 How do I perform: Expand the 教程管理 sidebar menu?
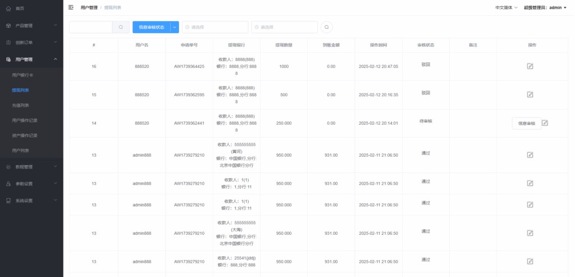click(x=56, y=166)
